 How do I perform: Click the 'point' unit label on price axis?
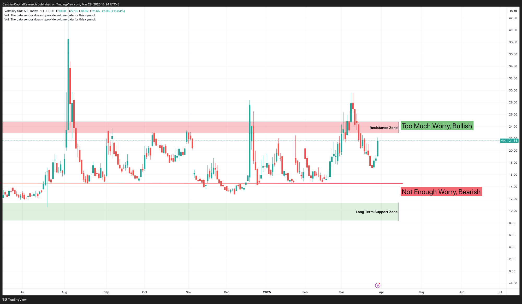click(513, 11)
